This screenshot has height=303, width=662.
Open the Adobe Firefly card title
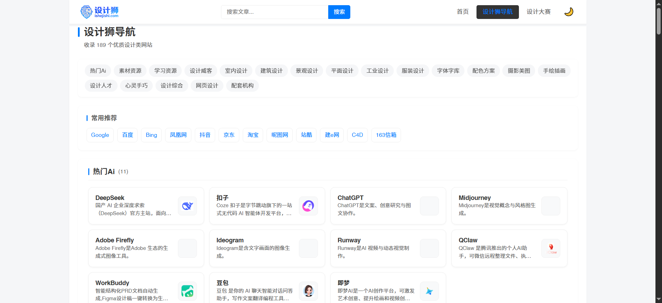coord(114,240)
